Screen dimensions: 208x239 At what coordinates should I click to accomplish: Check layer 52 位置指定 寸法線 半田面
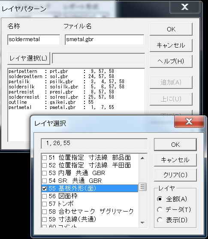point(44,165)
